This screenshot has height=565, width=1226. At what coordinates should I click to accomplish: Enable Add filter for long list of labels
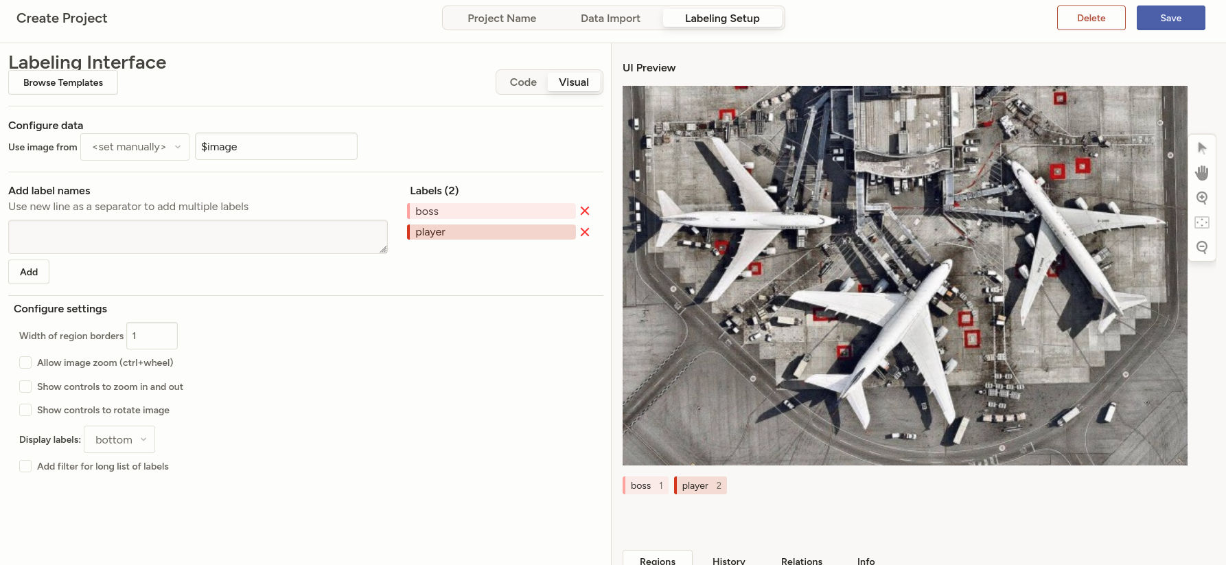25,466
